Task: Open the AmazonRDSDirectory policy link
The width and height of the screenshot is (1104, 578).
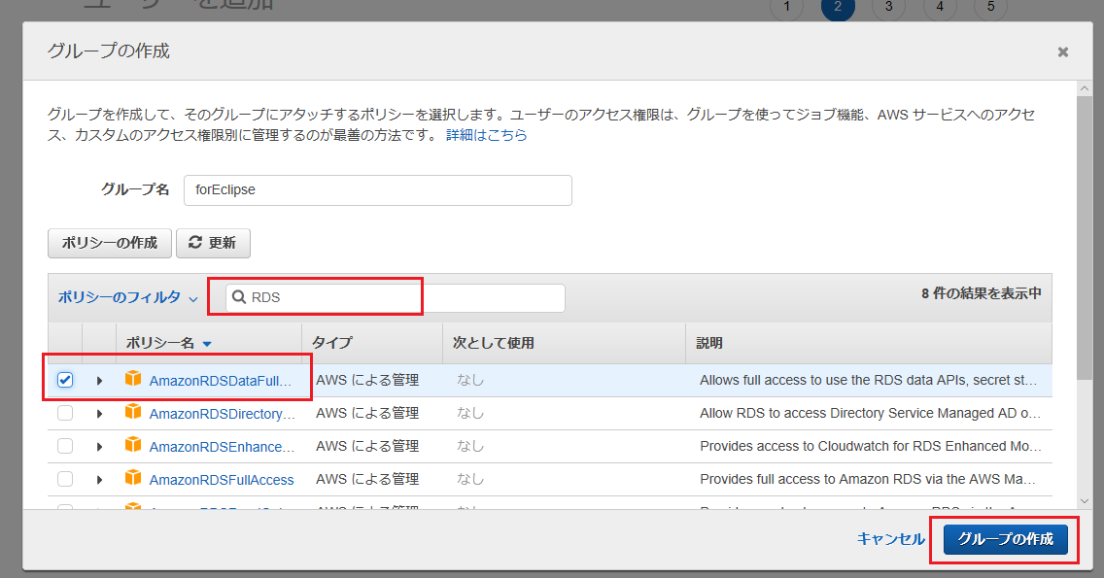Action: pyautogui.click(x=223, y=414)
